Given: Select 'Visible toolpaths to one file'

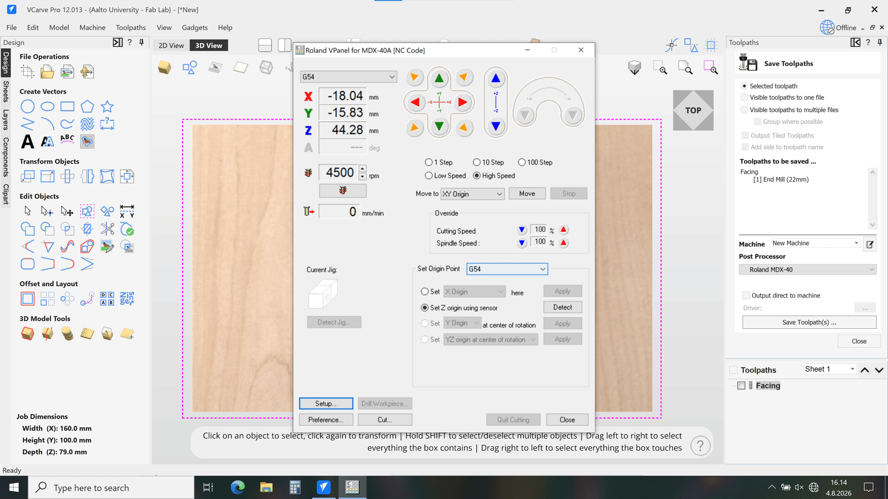Looking at the screenshot, I should [x=745, y=98].
